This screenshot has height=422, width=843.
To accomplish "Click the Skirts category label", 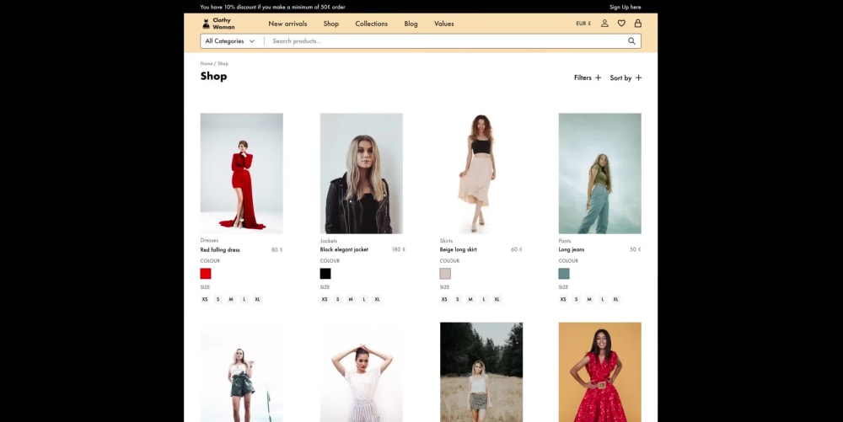I will [446, 241].
